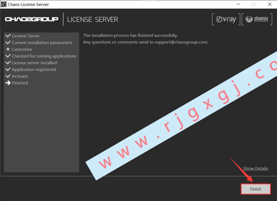Click the checkmark beside License Terms
This screenshot has width=277, height=201.
point(8,36)
